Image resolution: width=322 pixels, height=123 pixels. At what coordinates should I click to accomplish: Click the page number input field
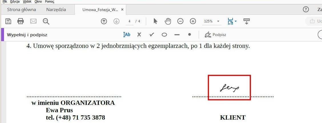click(130, 21)
